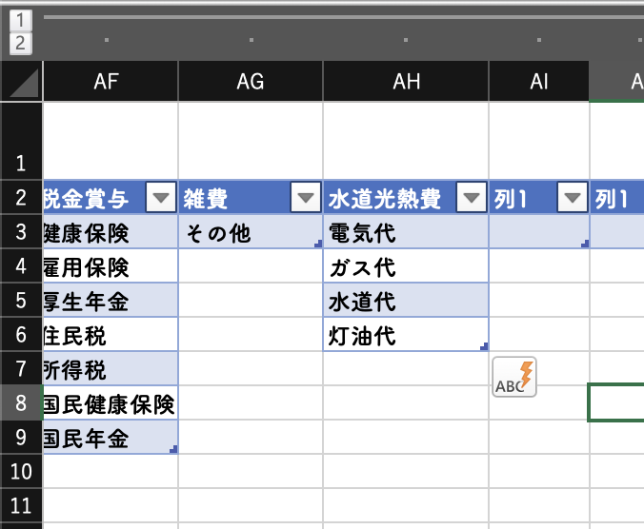Open the 税金賞与 filter dropdown
Image resolution: width=644 pixels, height=529 pixels.
(160, 198)
